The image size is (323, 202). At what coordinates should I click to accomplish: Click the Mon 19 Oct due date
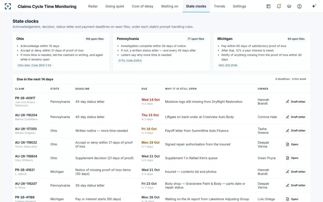[150, 142]
